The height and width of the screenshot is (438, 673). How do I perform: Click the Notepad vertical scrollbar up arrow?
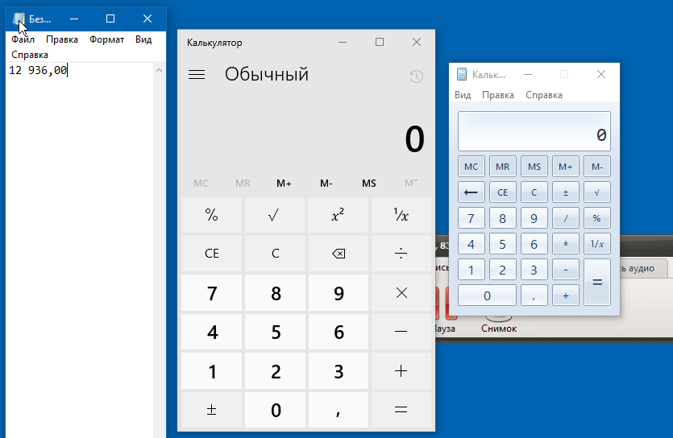159,70
